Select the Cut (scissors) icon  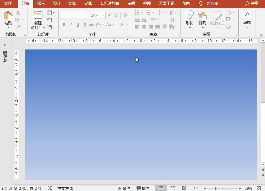click(x=18, y=12)
